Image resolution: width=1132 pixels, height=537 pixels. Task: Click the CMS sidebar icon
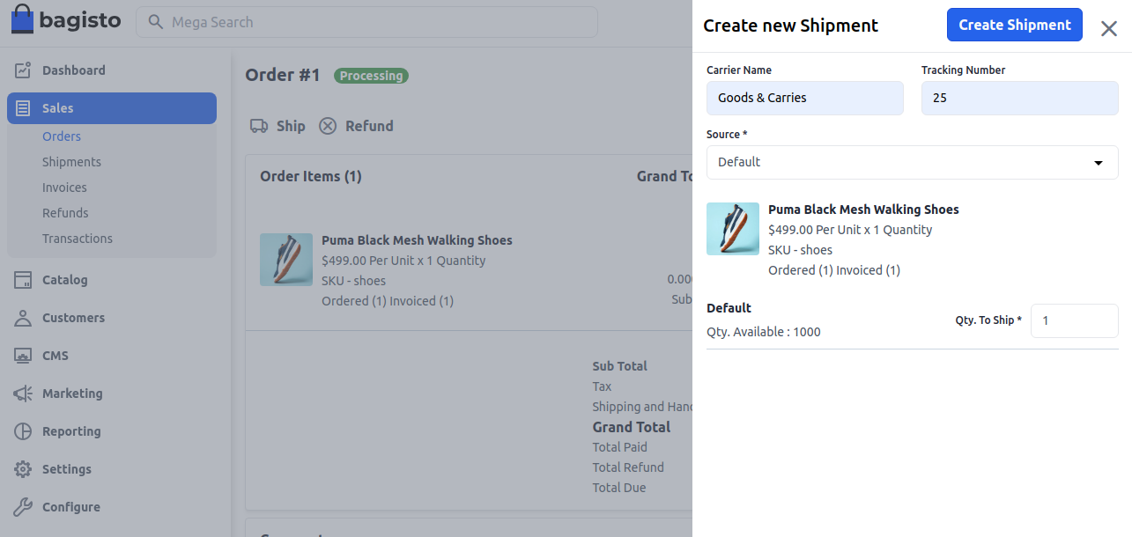pyautogui.click(x=24, y=355)
